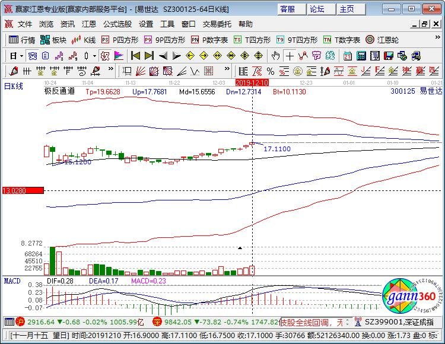Open the T四方形 time square
Viewport: 445px width, 344px height.
coord(252,40)
